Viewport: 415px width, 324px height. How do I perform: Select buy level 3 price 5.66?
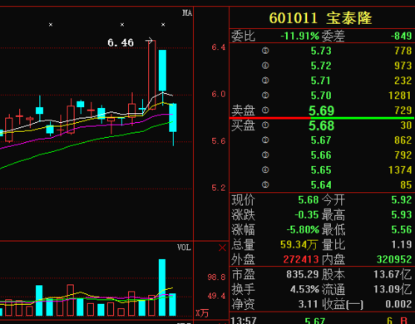click(x=321, y=155)
